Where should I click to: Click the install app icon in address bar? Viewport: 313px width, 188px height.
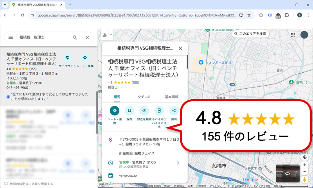(x=241, y=15)
